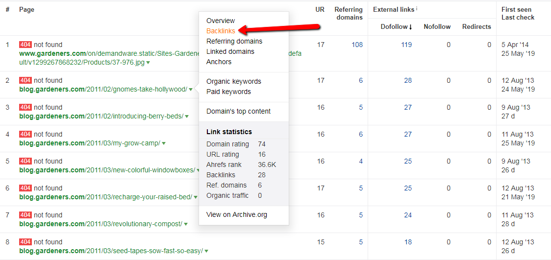Open Overview from the dropdown menu
551x260 pixels.
click(x=221, y=21)
